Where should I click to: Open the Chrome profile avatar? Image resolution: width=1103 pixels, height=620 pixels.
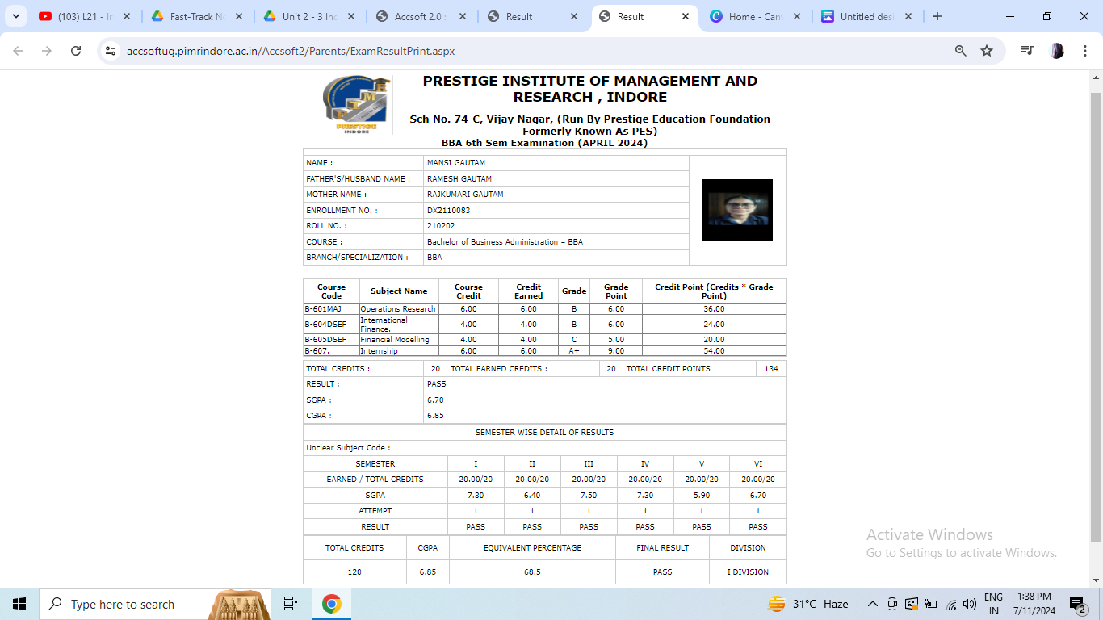(1056, 51)
